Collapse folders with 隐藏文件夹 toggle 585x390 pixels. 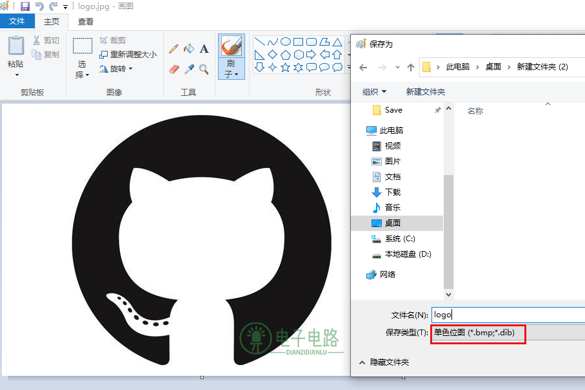(384, 362)
